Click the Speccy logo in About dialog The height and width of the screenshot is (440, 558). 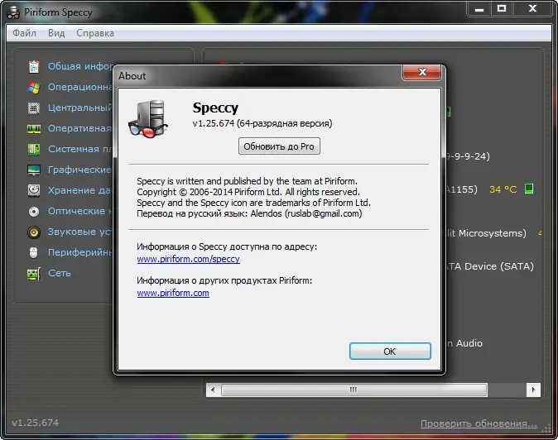pyautogui.click(x=148, y=119)
